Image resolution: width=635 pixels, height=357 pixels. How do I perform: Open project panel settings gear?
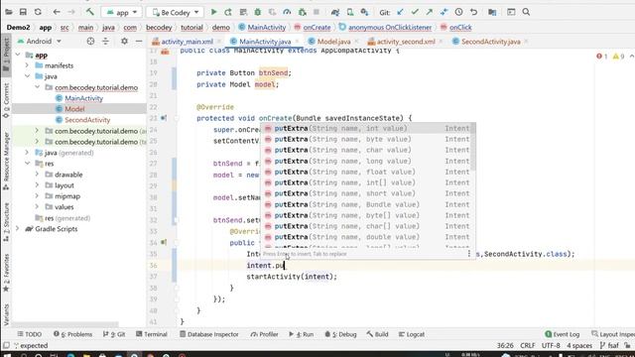(x=124, y=42)
